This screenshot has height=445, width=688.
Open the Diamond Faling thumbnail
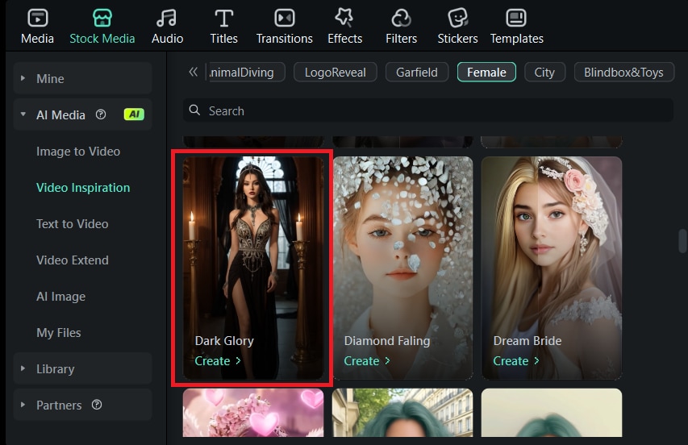coord(402,268)
